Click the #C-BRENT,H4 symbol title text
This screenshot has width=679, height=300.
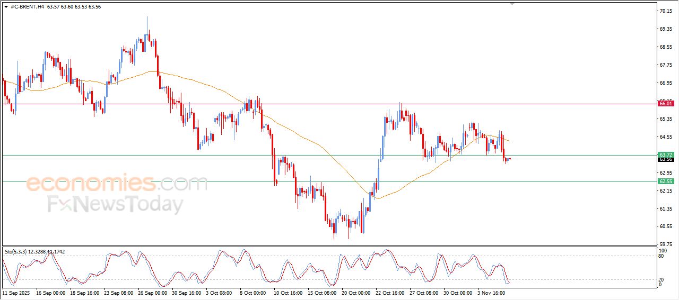[27, 7]
